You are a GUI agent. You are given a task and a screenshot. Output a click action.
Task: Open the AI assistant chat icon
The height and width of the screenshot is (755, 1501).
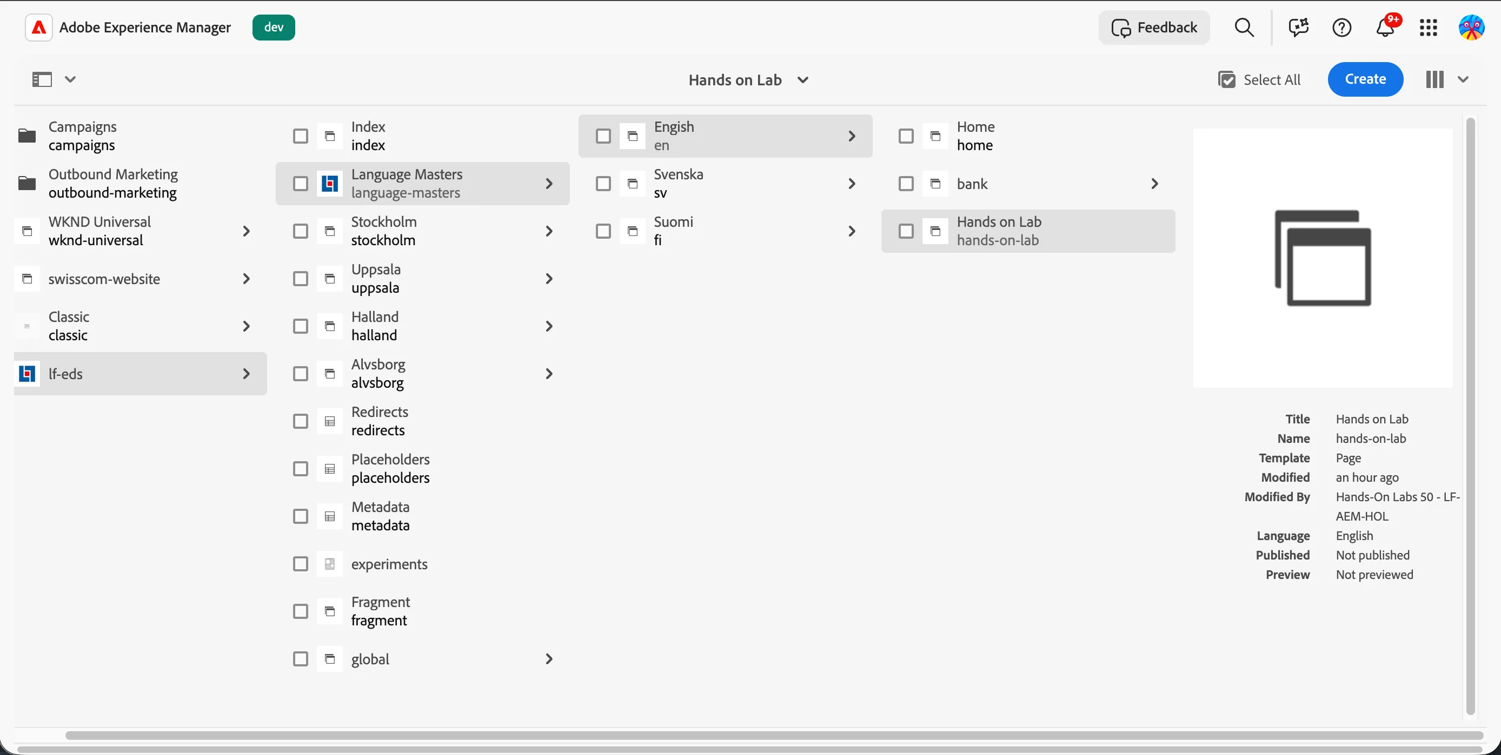[1298, 28]
